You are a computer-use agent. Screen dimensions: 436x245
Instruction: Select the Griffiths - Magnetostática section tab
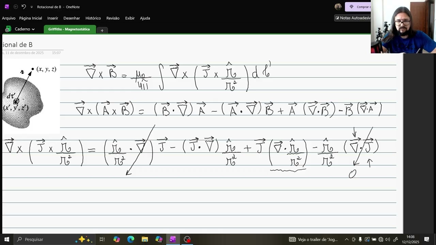69,29
